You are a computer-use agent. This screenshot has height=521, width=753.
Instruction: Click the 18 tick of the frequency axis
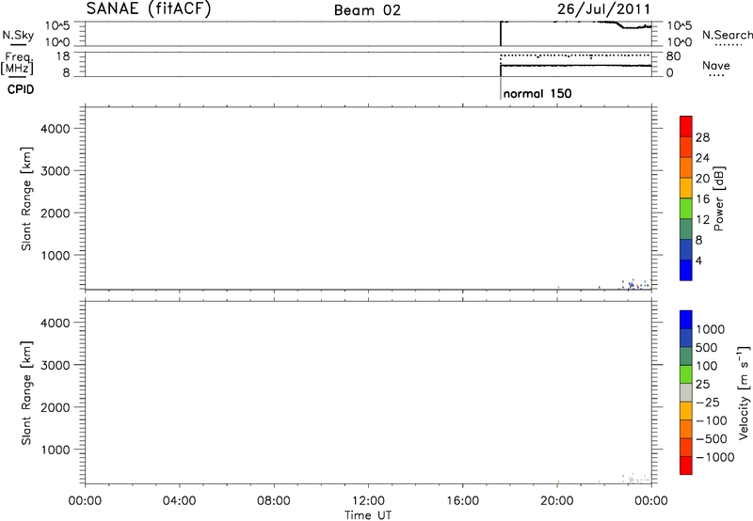pos(63,56)
